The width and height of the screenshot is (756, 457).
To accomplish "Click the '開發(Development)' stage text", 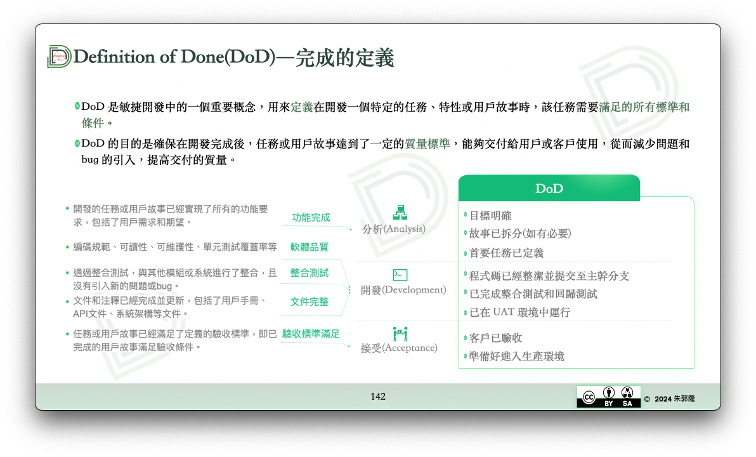I will click(x=403, y=290).
